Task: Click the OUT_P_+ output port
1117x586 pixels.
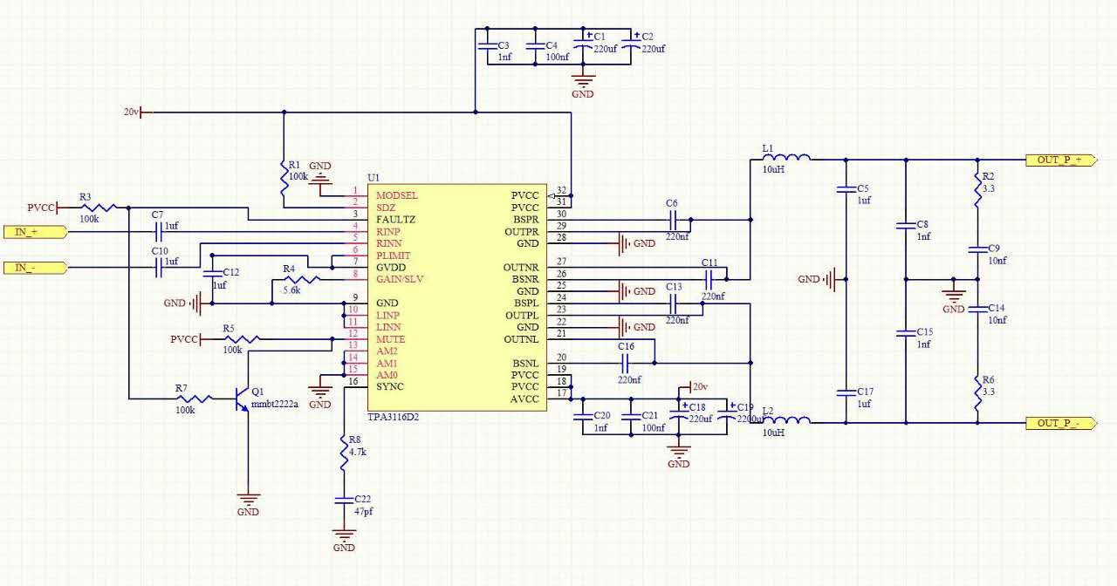Action: click(1061, 160)
